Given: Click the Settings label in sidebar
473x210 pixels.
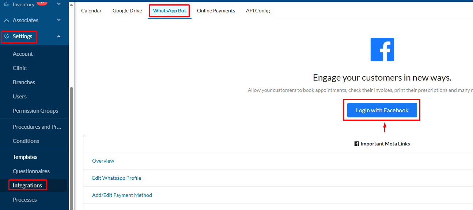Looking at the screenshot, I should (23, 36).
